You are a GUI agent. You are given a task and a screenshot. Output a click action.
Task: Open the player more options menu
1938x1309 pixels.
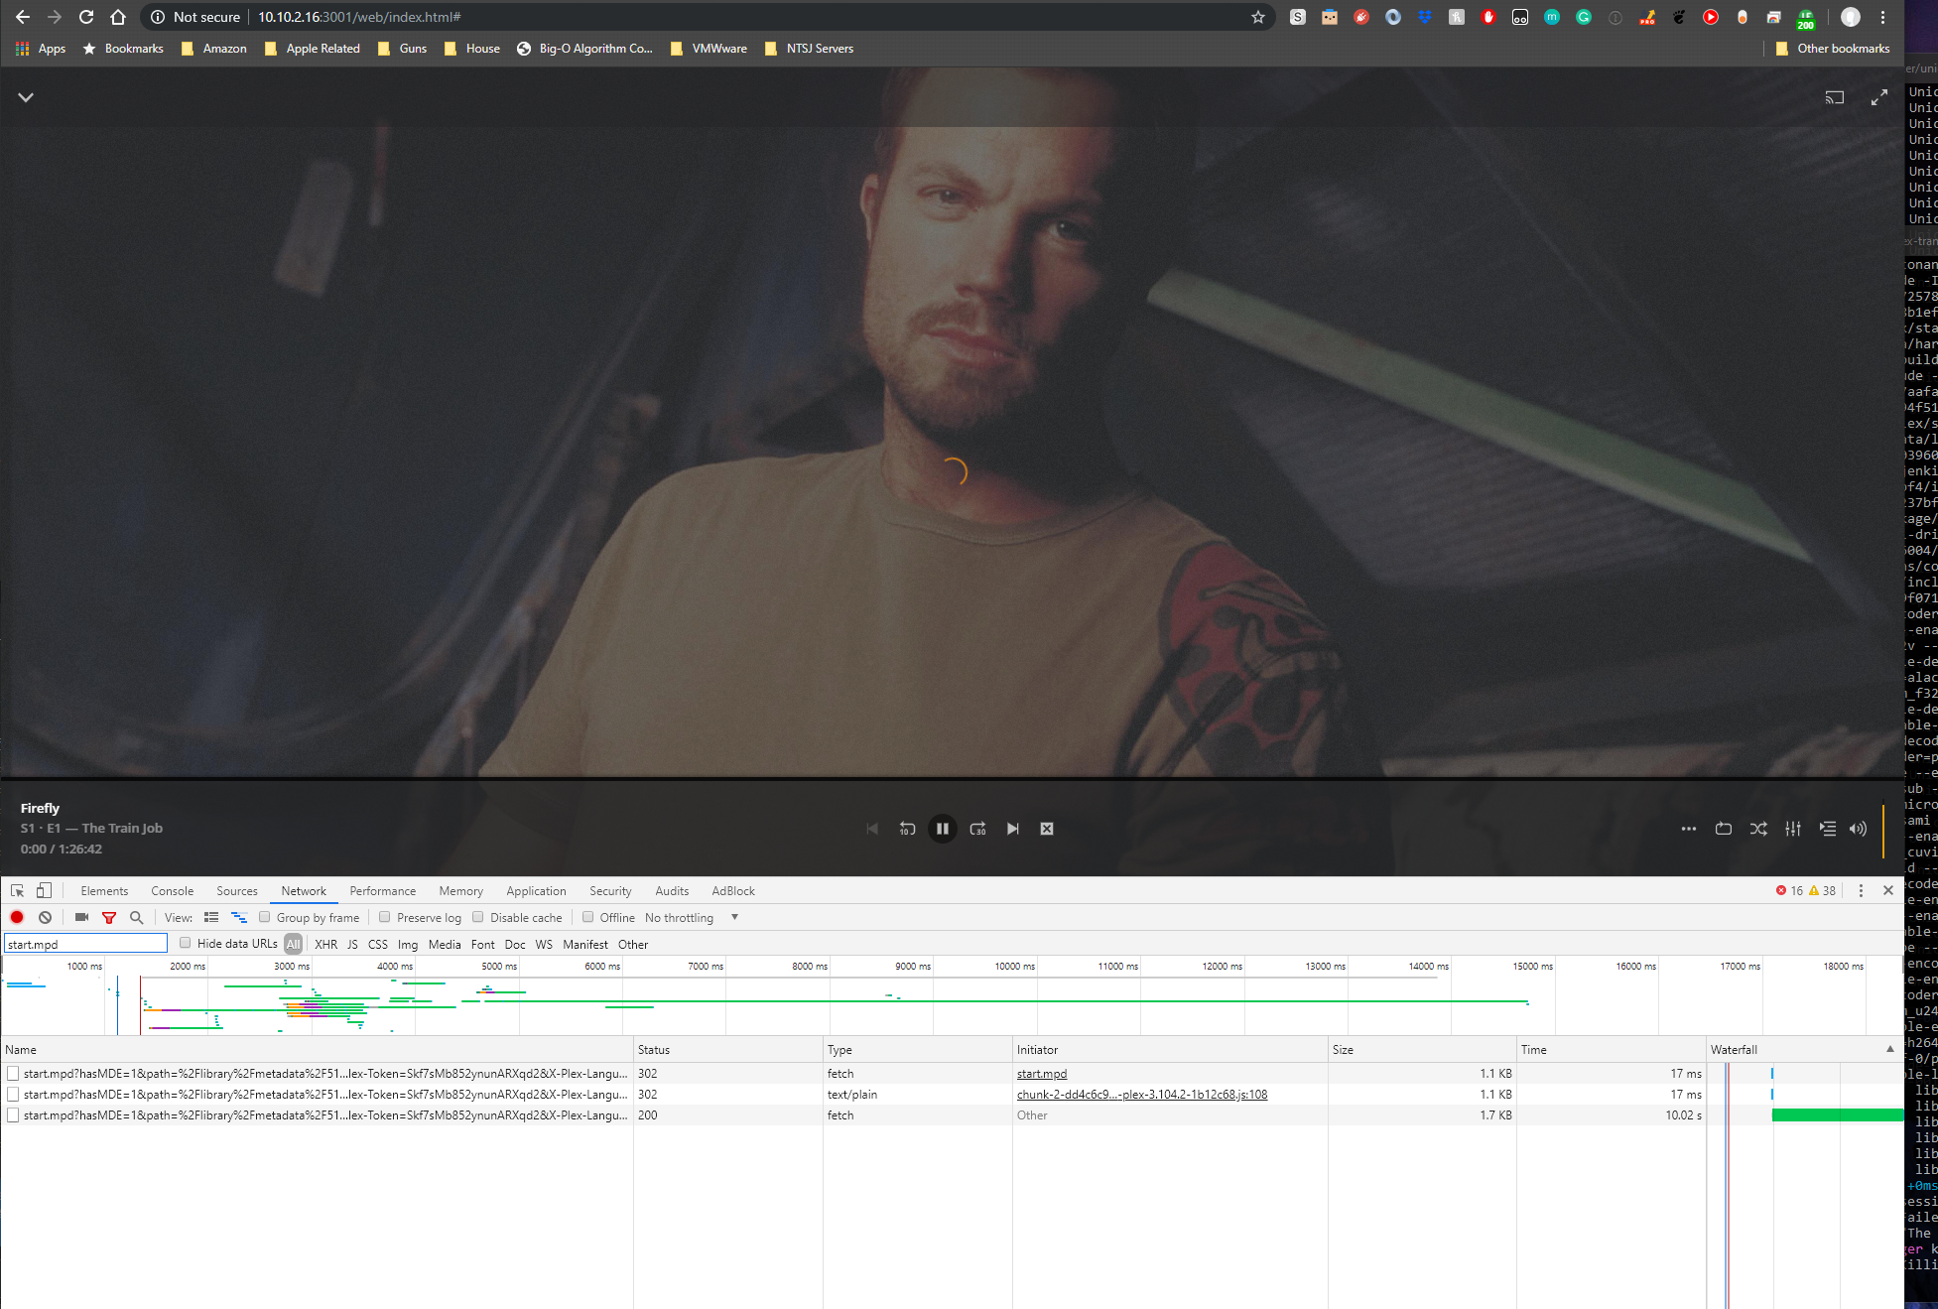pos(1688,829)
